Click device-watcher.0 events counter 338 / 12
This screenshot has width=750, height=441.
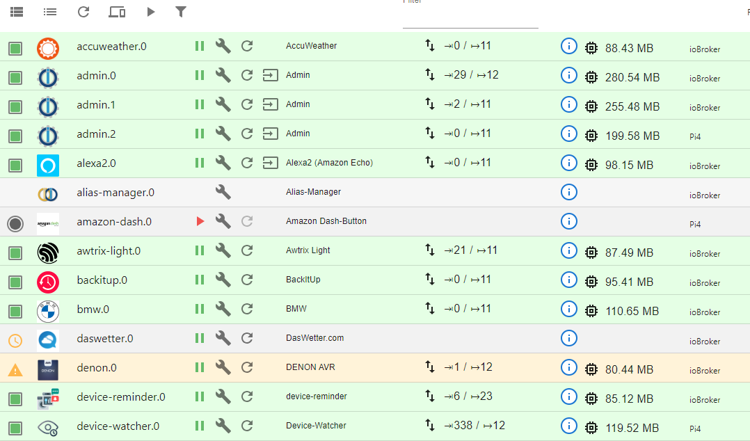474,425
